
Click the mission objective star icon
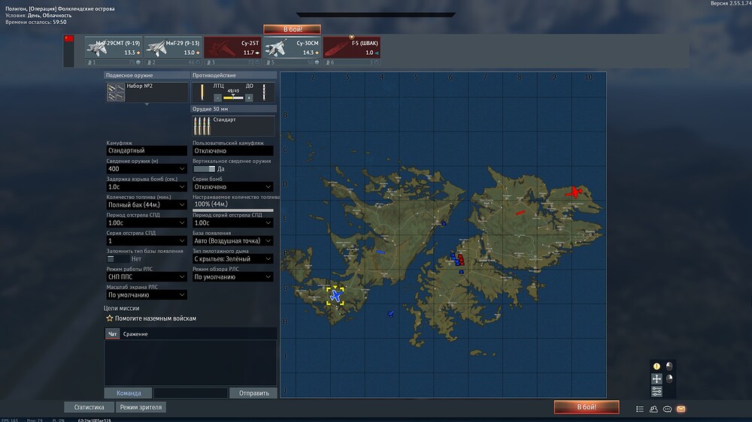click(109, 318)
